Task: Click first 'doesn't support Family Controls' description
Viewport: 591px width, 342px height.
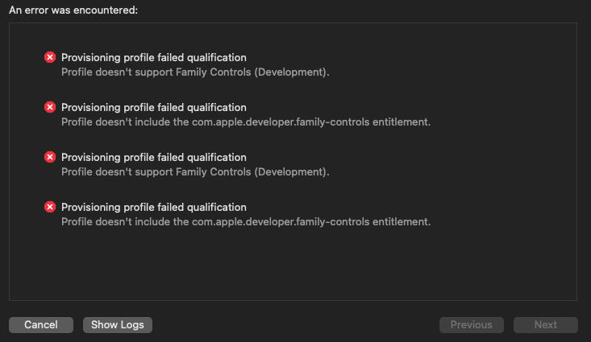Action: point(195,72)
